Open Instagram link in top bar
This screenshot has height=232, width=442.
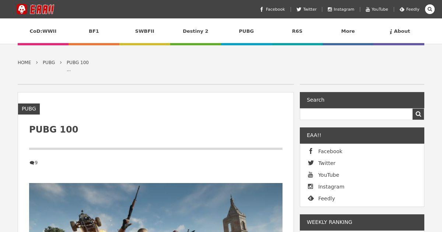[341, 9]
